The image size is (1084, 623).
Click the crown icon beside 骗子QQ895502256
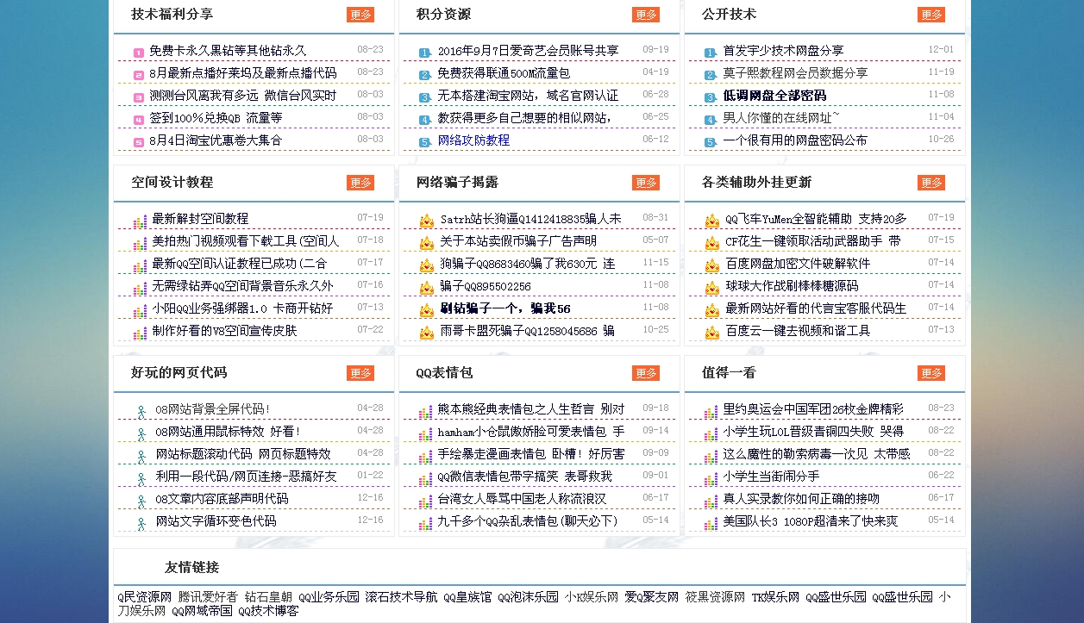pyautogui.click(x=426, y=288)
